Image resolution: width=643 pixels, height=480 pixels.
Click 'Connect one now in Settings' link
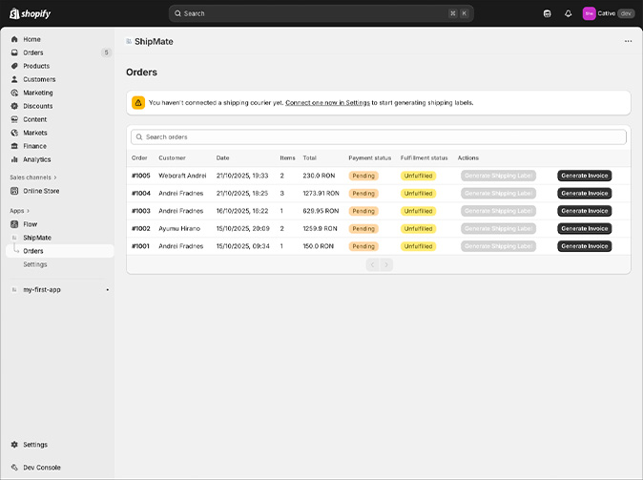tap(327, 103)
